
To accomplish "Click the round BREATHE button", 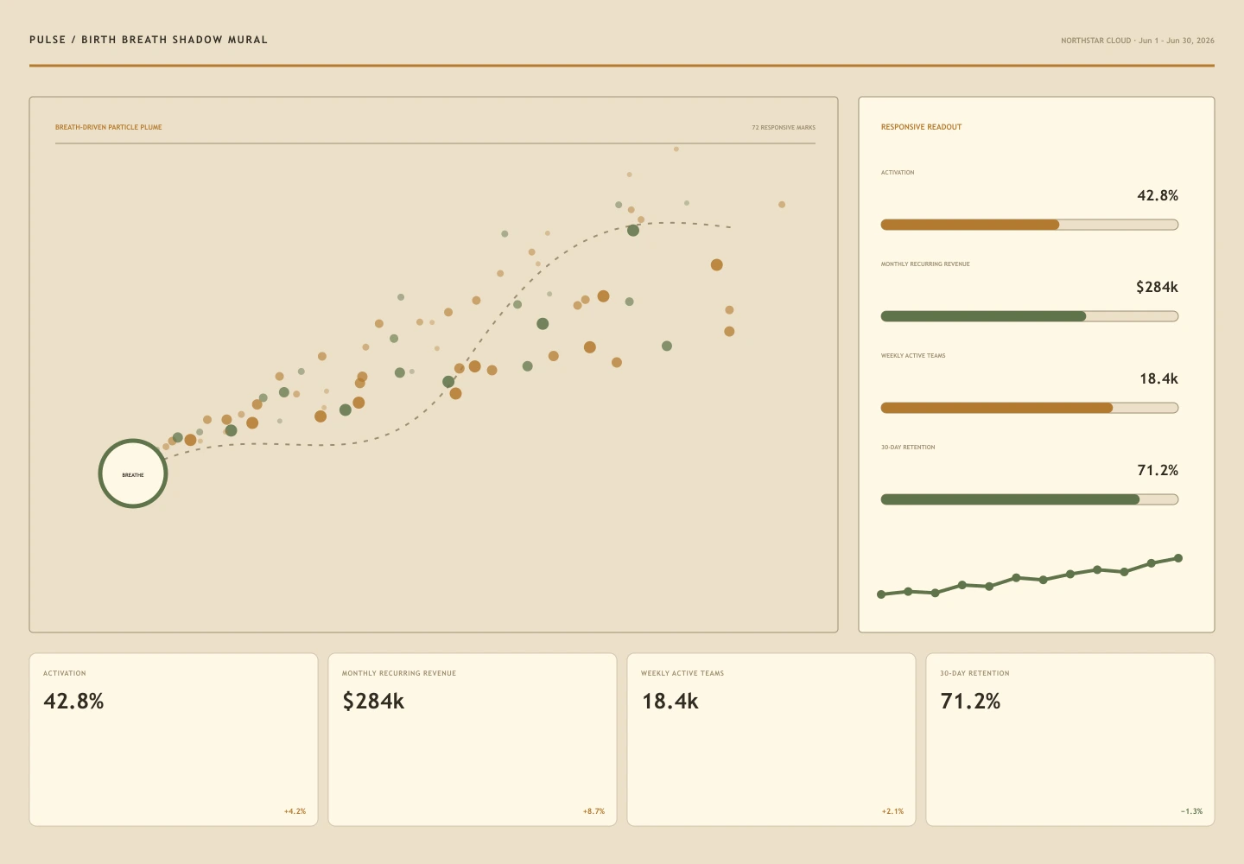I will 133,473.
